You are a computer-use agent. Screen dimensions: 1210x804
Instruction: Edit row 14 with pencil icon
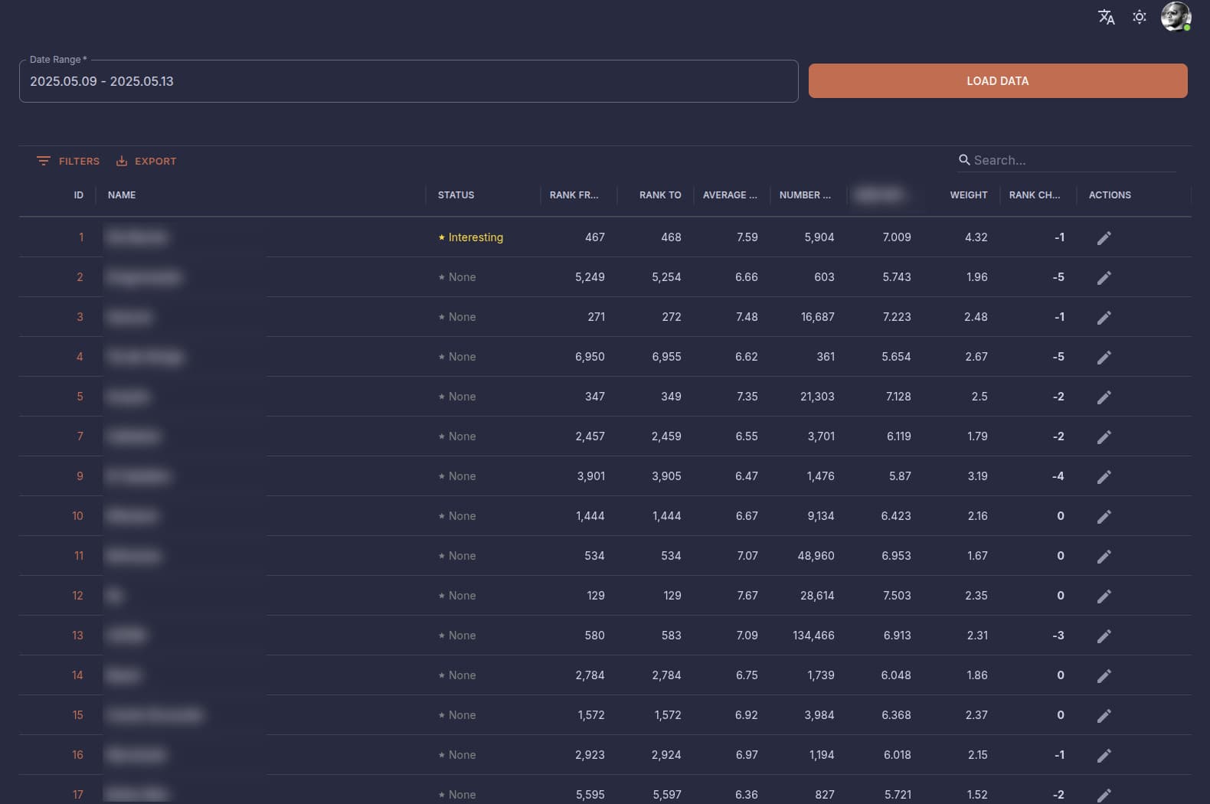click(x=1104, y=676)
